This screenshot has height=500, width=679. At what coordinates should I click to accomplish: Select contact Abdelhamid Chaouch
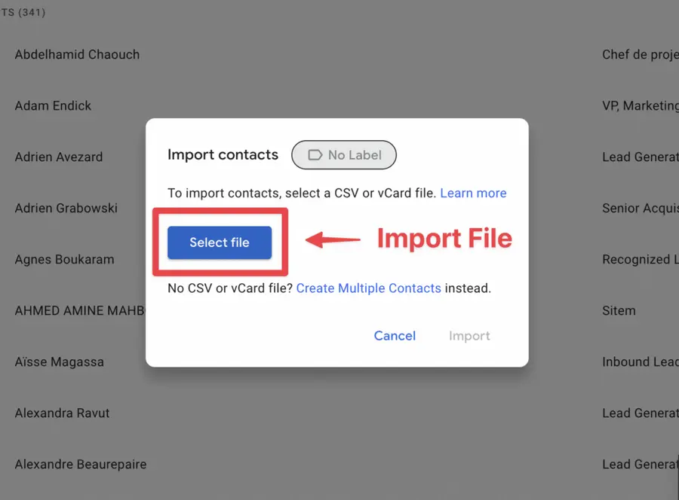point(76,54)
